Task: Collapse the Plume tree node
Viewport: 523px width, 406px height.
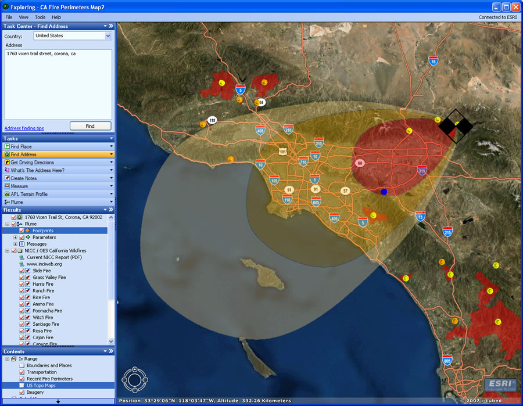Action: tap(8, 224)
